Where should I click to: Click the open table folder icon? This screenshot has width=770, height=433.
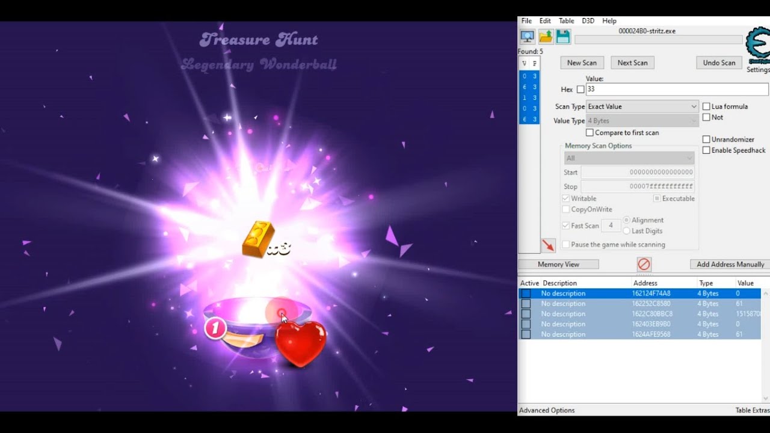546,37
